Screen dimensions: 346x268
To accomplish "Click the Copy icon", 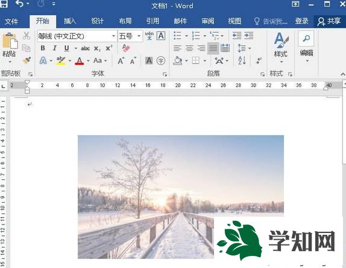I will 27,48.
